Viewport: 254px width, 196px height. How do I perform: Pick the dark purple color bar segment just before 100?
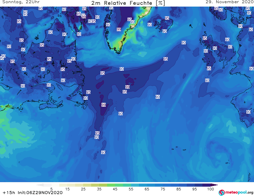(207, 185)
